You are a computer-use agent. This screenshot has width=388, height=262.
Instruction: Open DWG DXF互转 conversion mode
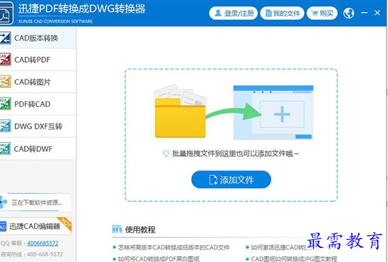38,126
